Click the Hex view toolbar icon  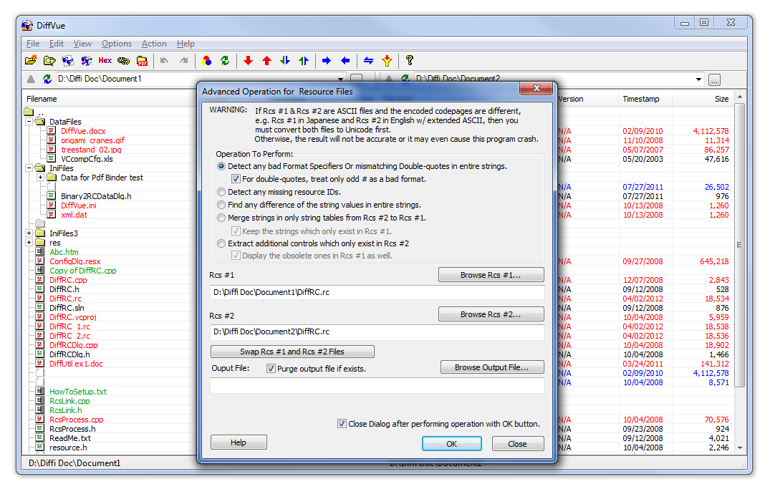point(105,60)
